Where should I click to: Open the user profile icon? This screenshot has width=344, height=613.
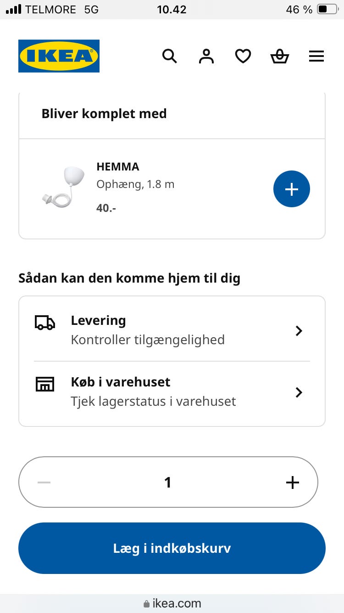point(206,57)
